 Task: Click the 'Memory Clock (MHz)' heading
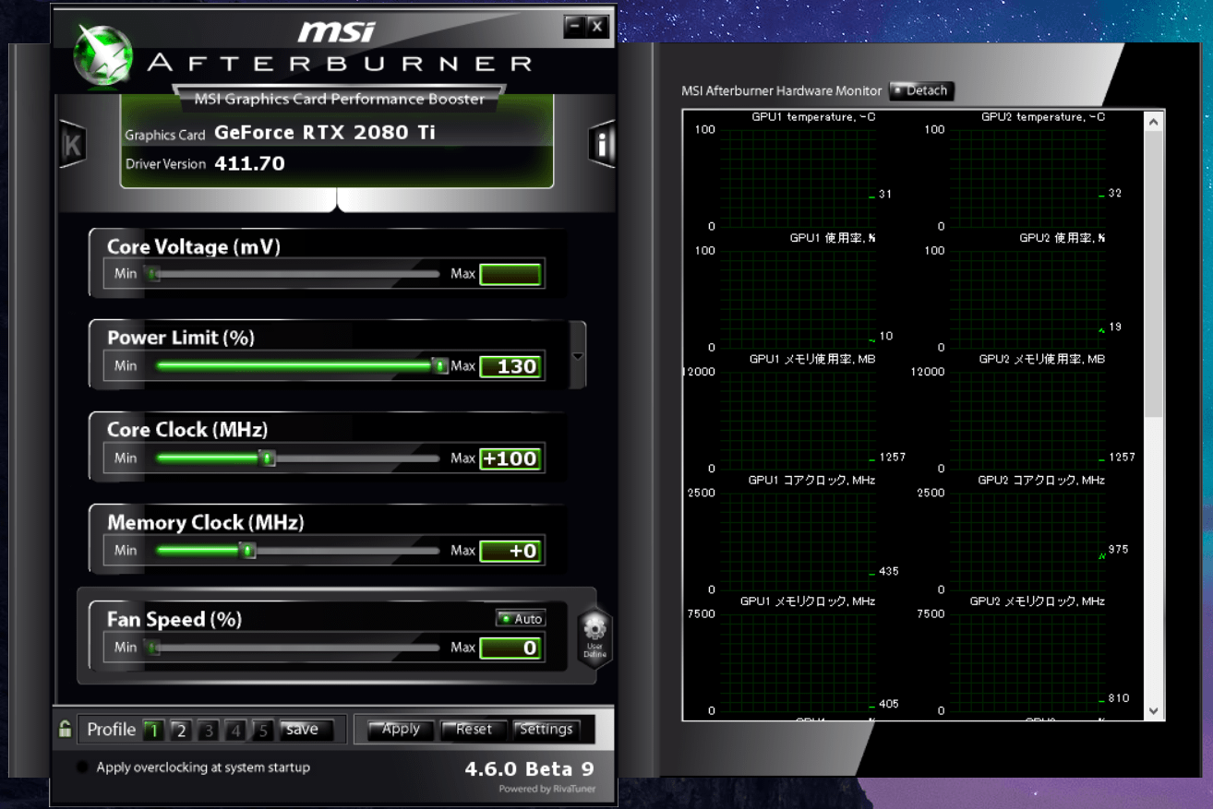[206, 522]
